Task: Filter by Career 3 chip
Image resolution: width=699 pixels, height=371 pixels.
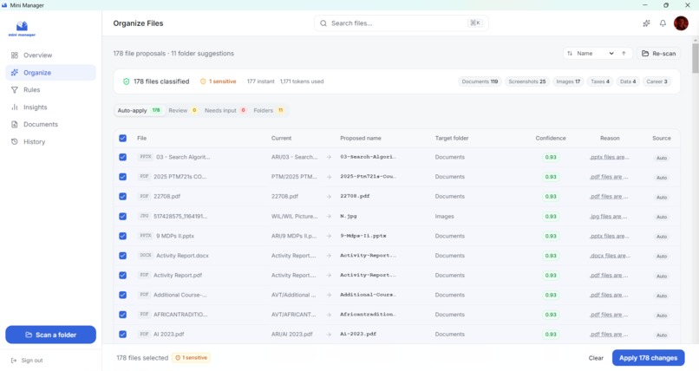Action: [x=657, y=81]
